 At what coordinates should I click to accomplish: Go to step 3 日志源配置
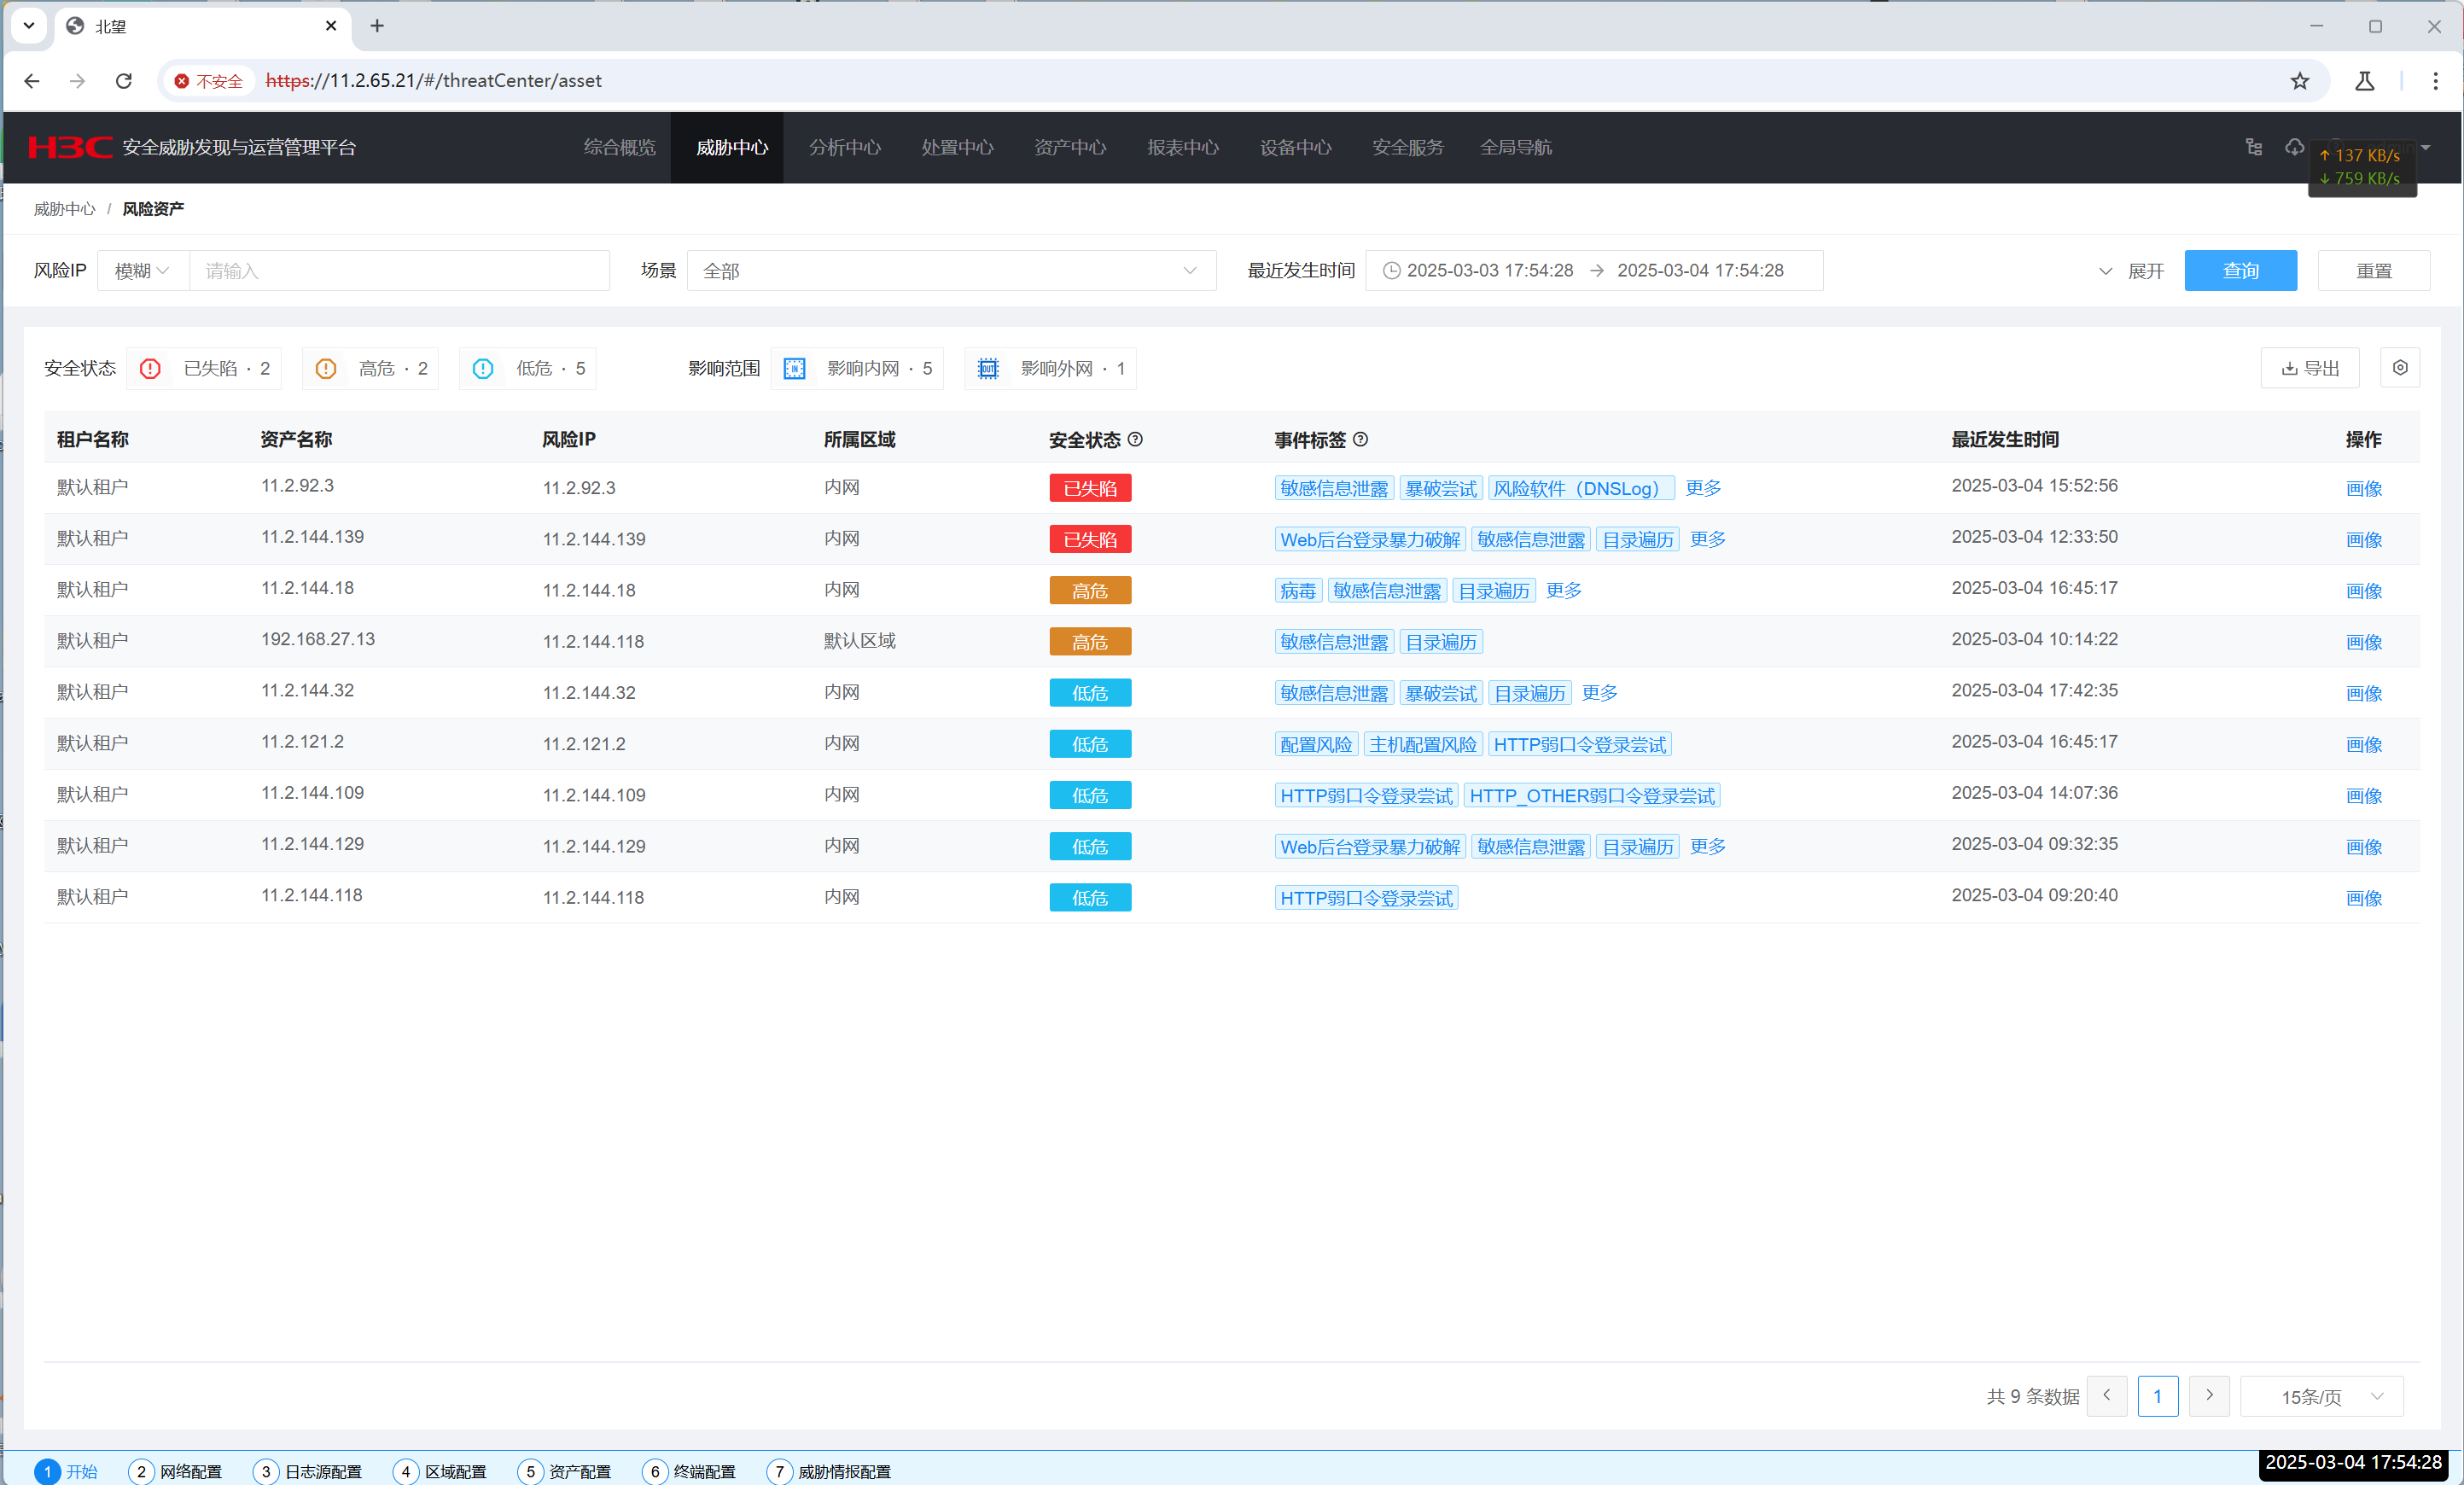308,1471
